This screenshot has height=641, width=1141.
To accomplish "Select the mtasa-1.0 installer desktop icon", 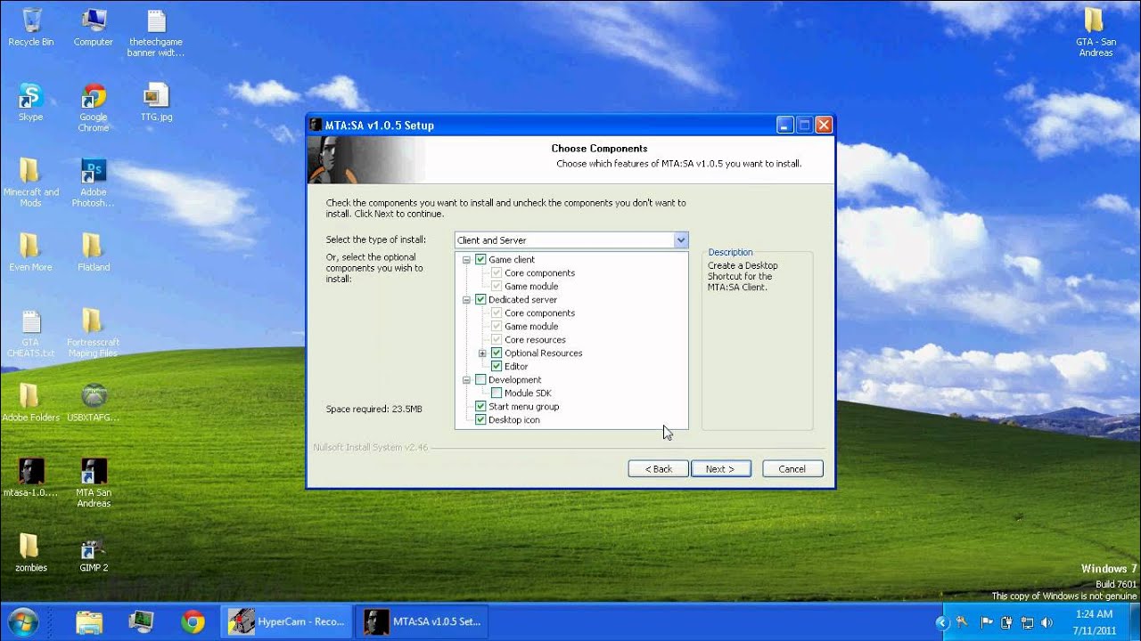I will click(30, 477).
